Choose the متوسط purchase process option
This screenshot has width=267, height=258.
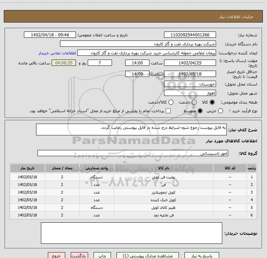[x=200, y=111]
